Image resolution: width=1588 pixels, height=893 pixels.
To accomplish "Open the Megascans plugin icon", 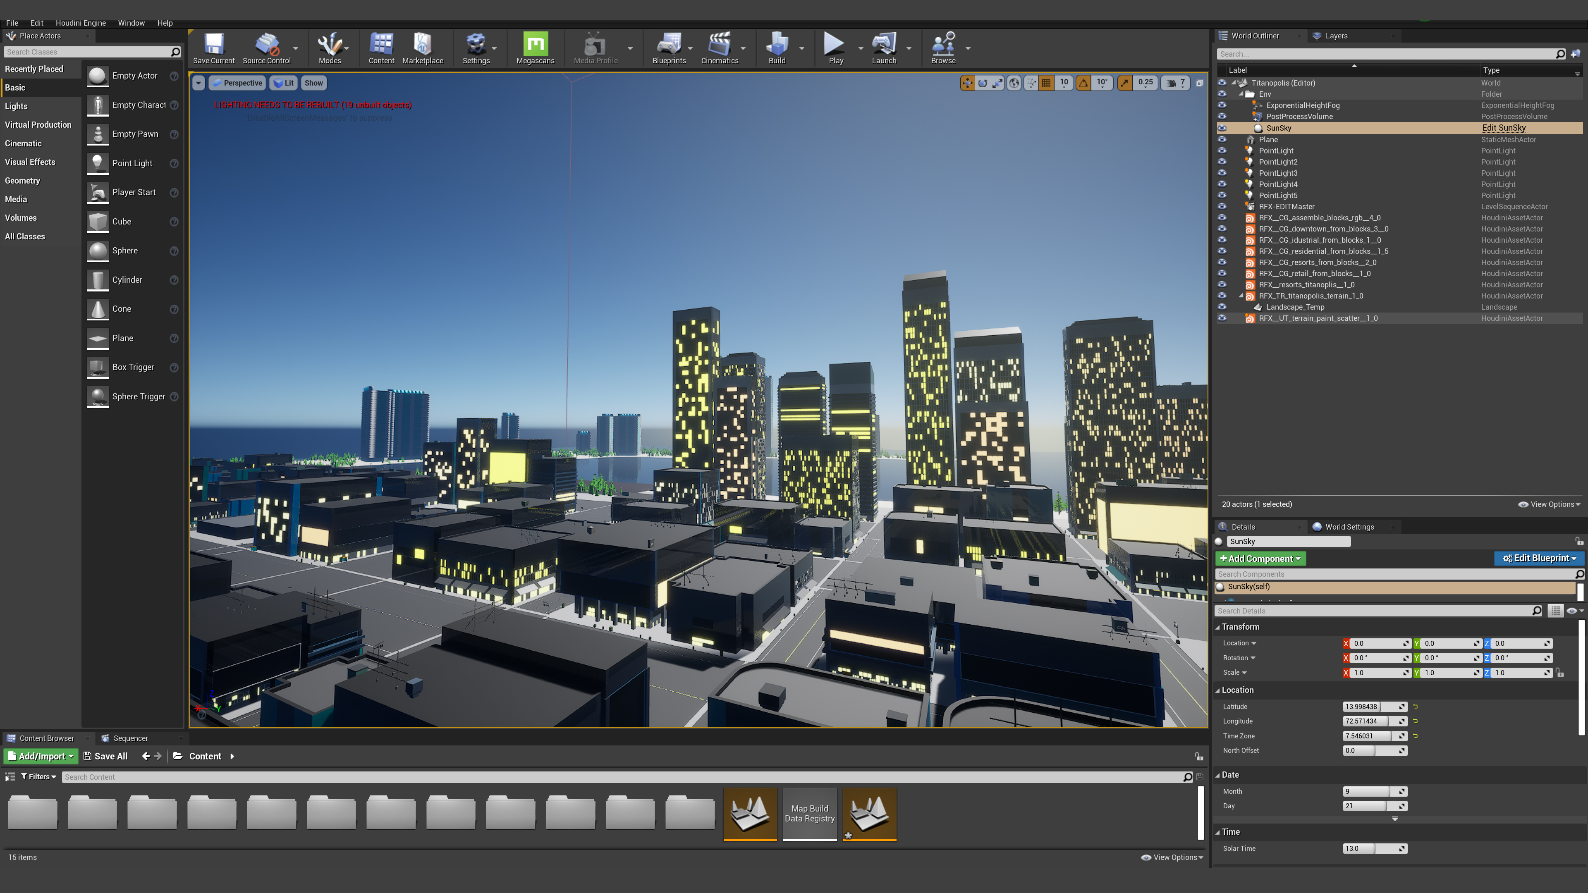I will pos(535,48).
